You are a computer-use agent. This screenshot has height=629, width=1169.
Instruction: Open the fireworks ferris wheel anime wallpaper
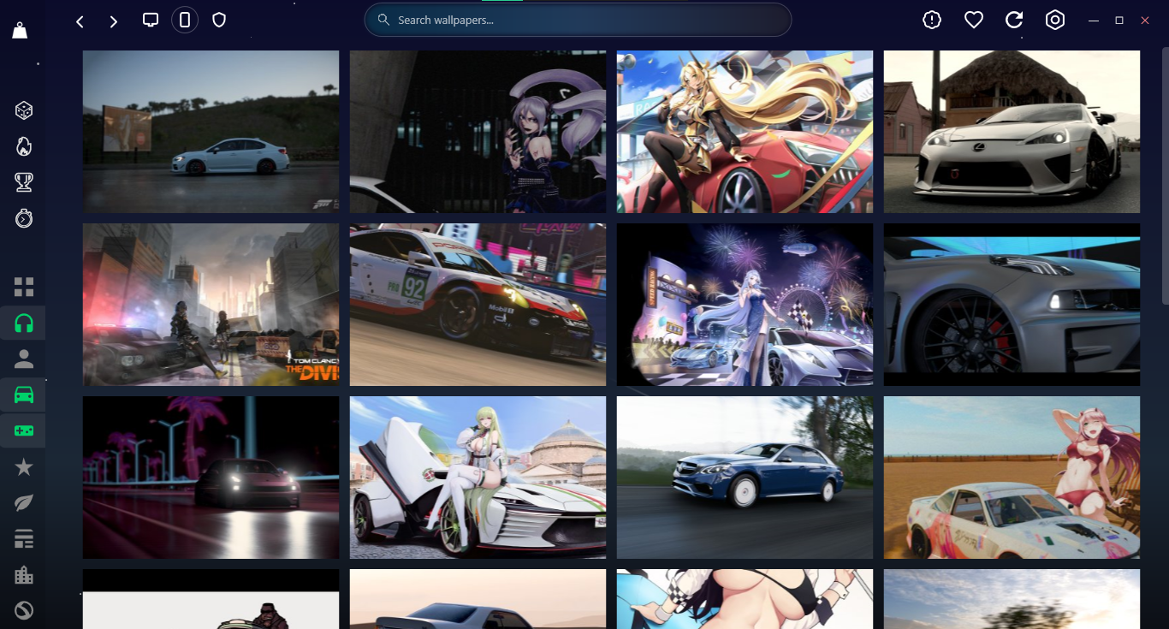745,305
